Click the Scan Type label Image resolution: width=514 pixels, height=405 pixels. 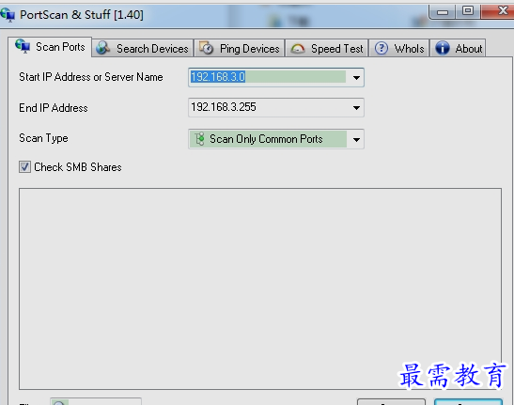tap(43, 138)
